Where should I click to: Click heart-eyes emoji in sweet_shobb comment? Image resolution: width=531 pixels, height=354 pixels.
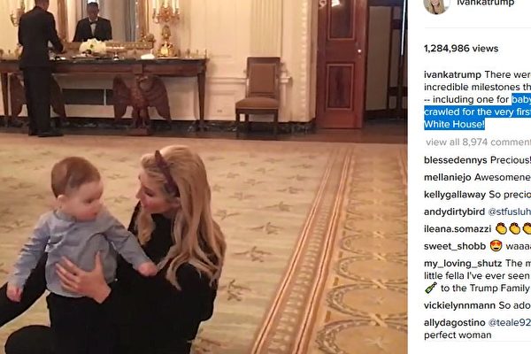point(496,246)
